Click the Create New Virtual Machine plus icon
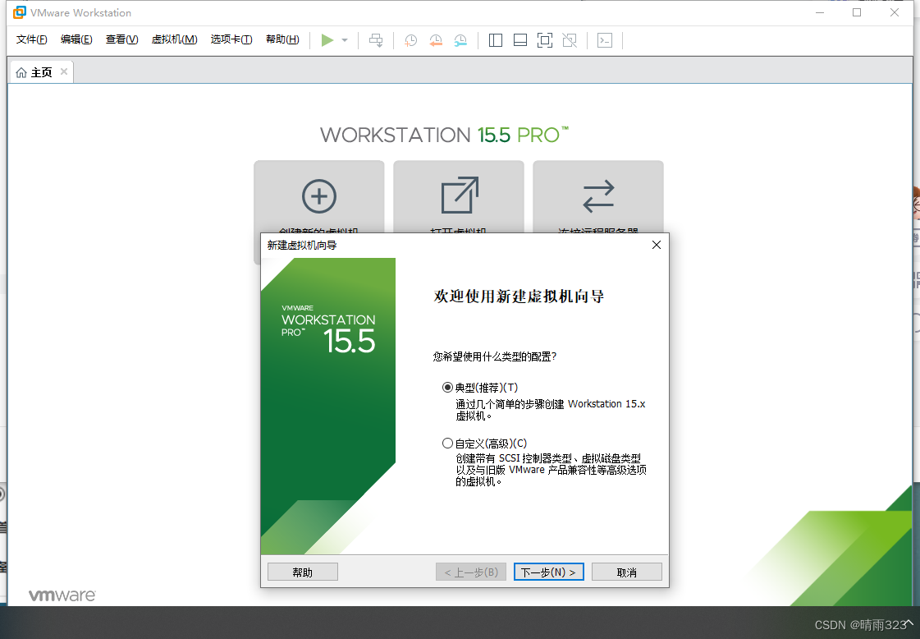The height and width of the screenshot is (639, 920). [319, 196]
